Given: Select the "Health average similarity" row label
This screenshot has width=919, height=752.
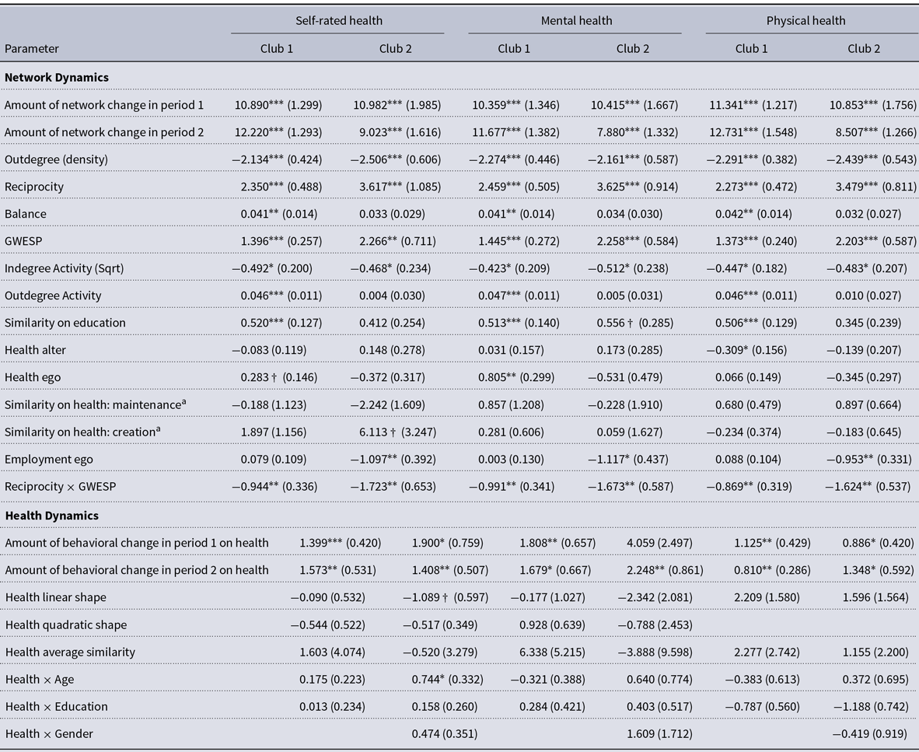Looking at the screenshot, I should click(x=70, y=652).
